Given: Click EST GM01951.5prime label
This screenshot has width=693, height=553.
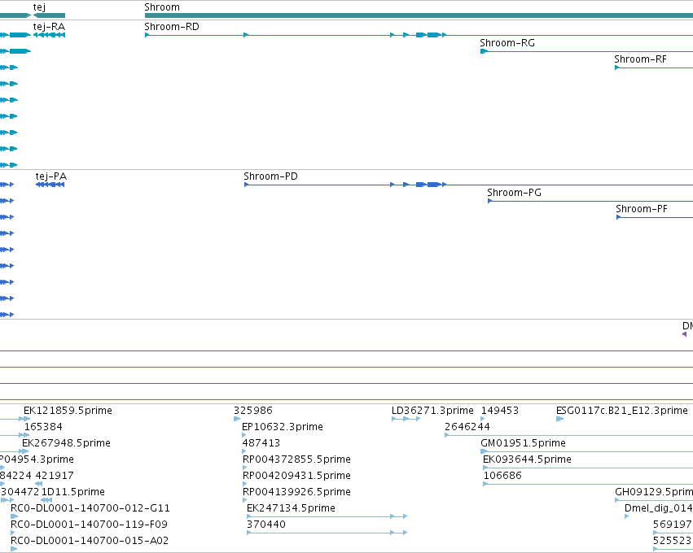Looking at the screenshot, I should (524, 443).
